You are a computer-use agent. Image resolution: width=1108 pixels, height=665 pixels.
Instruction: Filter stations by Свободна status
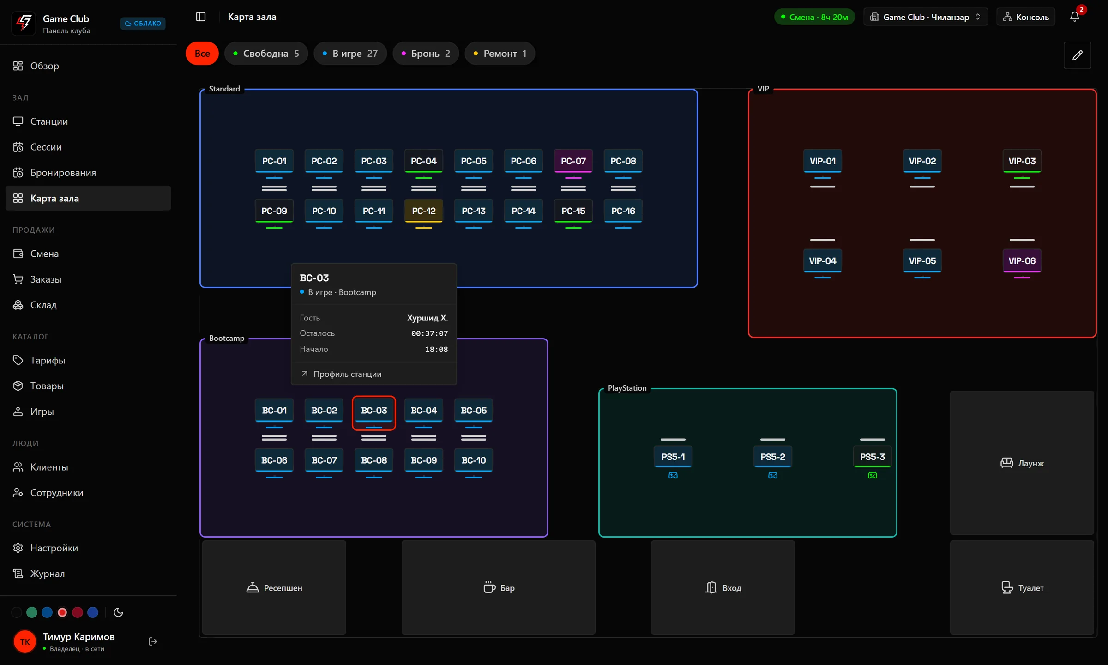[x=266, y=54]
